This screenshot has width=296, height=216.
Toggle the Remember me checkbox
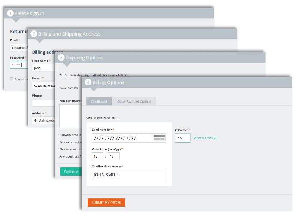pyautogui.click(x=12, y=79)
